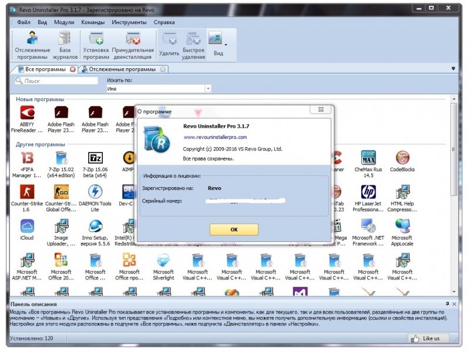Open the Модули menu

[x=64, y=22]
